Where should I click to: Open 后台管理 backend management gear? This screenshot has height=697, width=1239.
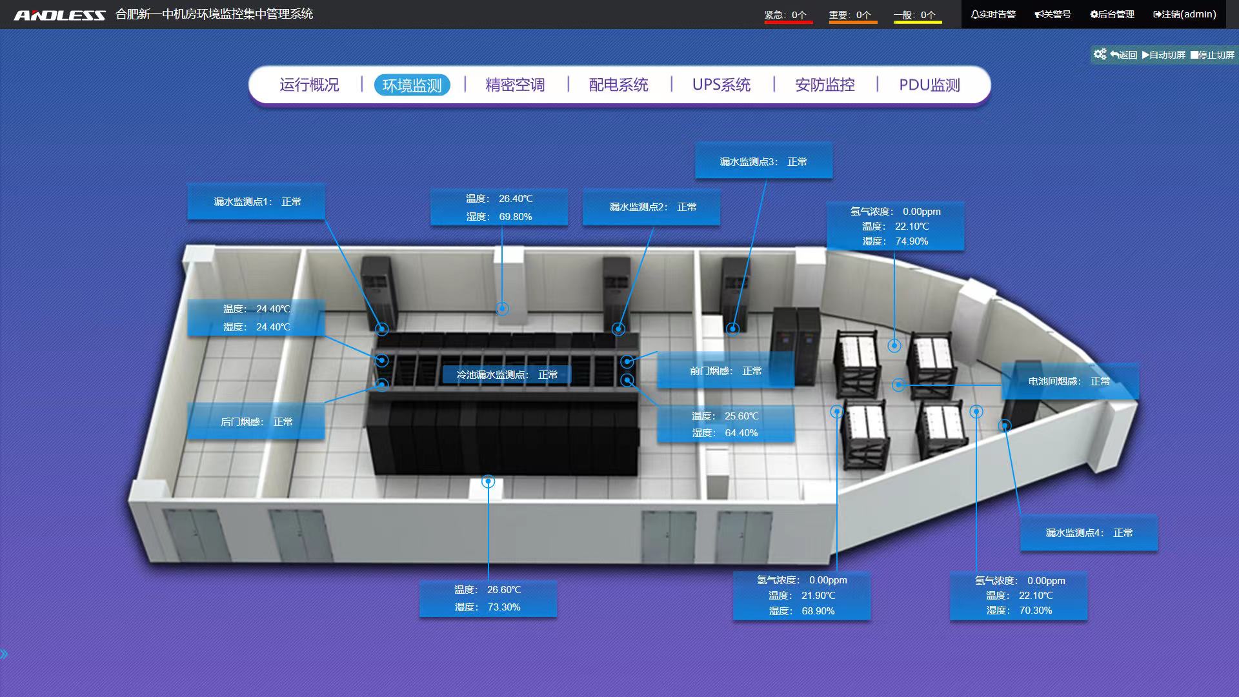[1112, 14]
